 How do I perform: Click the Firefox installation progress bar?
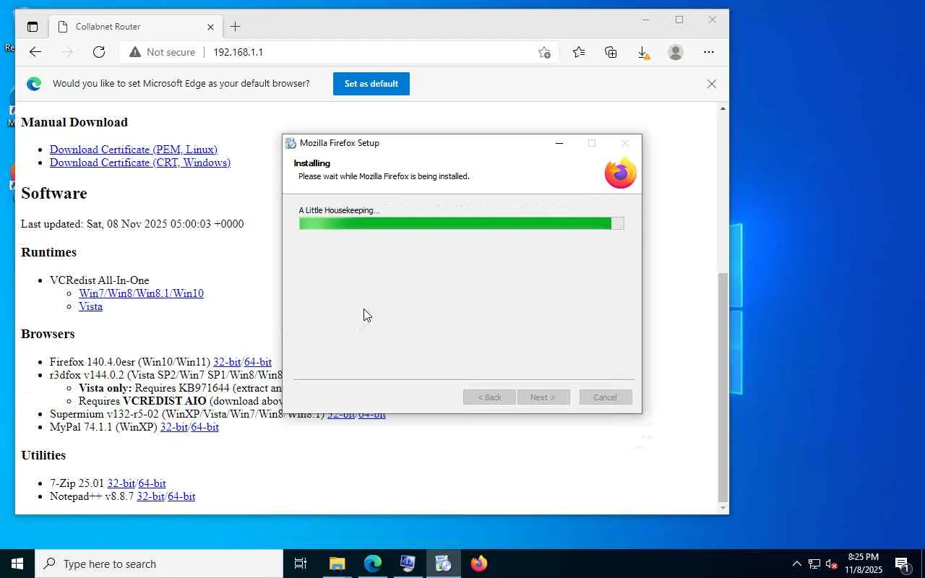coord(461,224)
